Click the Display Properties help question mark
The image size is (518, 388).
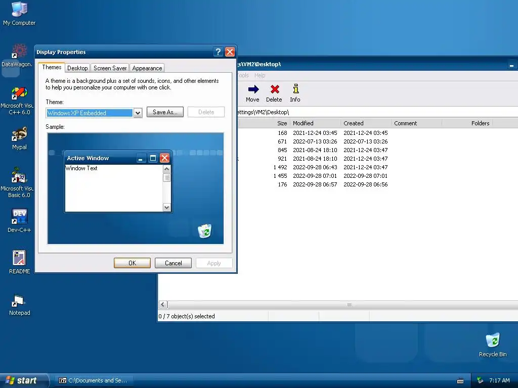(218, 52)
